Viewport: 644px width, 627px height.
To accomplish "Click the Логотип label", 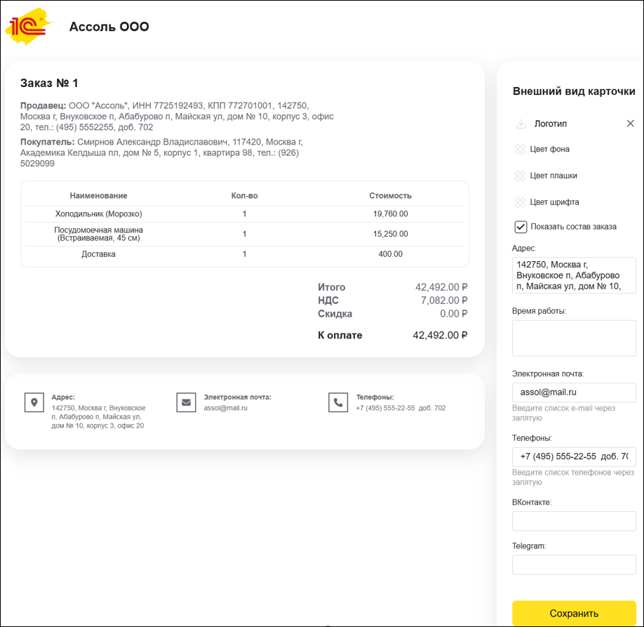I will [551, 124].
